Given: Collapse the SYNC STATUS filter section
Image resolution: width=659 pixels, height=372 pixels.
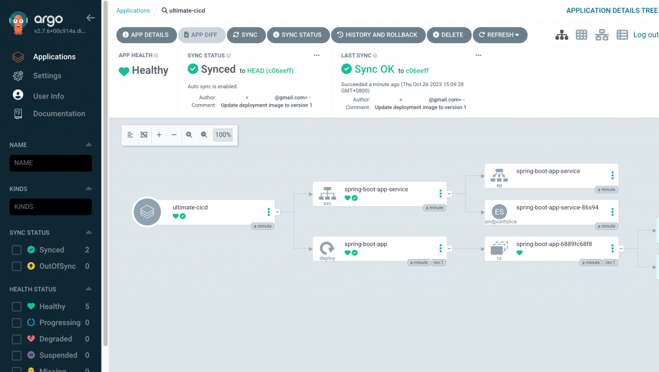Looking at the screenshot, I should point(89,233).
